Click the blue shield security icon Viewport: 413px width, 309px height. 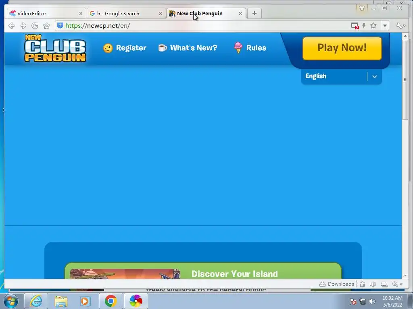[x=60, y=25]
